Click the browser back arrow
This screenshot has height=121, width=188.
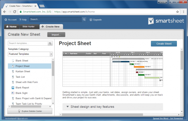(5, 12)
